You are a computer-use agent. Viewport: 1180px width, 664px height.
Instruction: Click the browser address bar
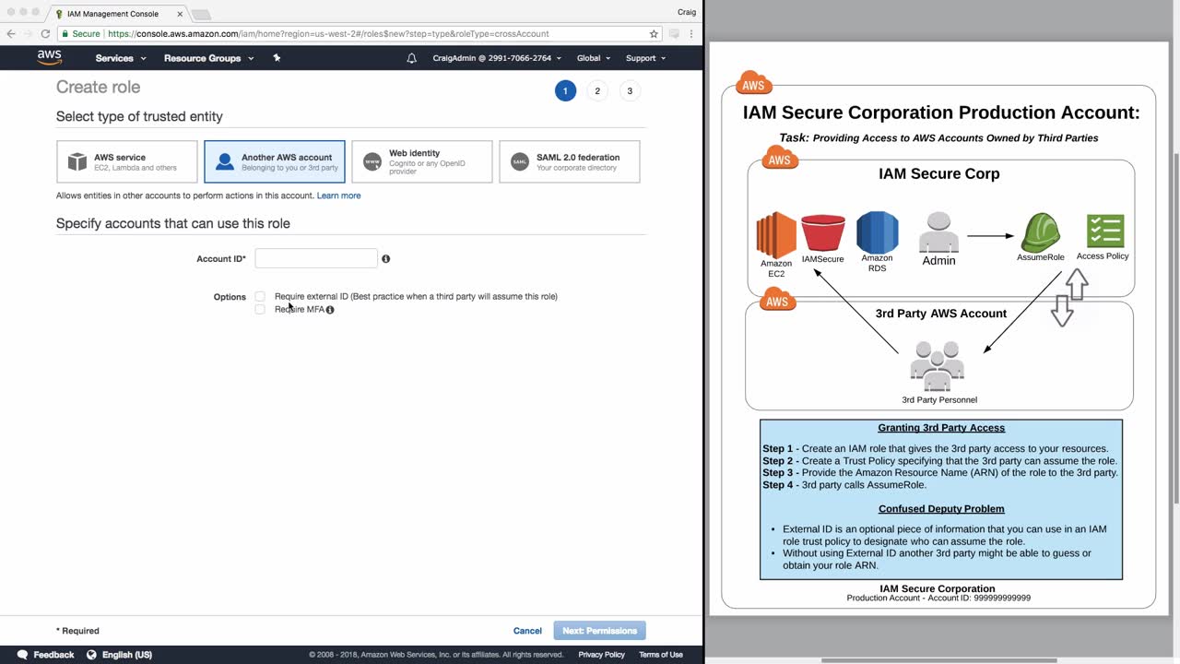(x=360, y=33)
